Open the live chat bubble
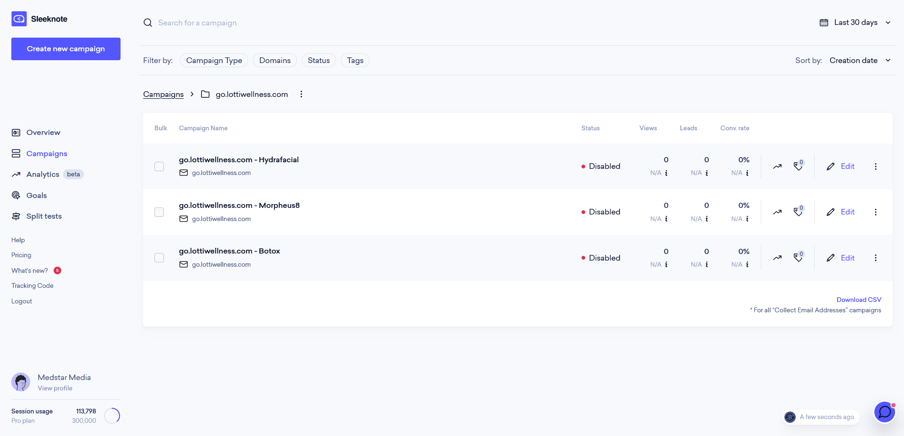 [x=885, y=412]
